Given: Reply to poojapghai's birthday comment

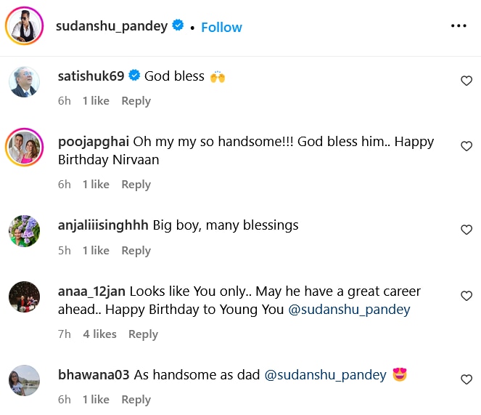Looking at the screenshot, I should click(x=136, y=185).
